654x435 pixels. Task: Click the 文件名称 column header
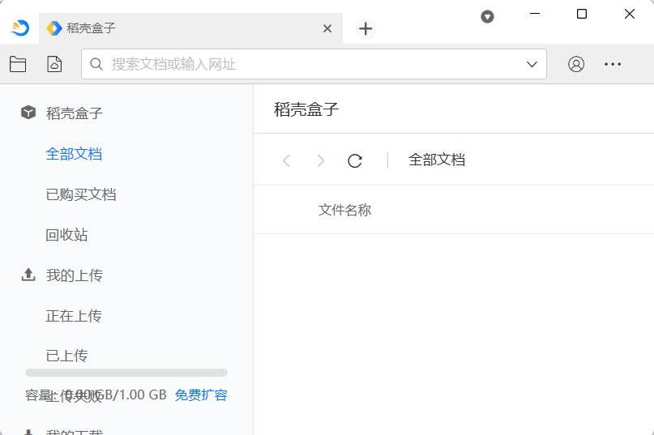pos(344,210)
